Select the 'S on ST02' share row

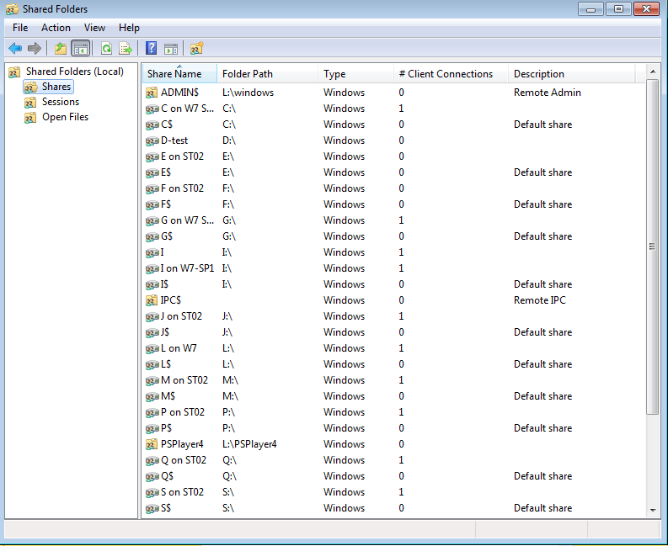[393, 492]
